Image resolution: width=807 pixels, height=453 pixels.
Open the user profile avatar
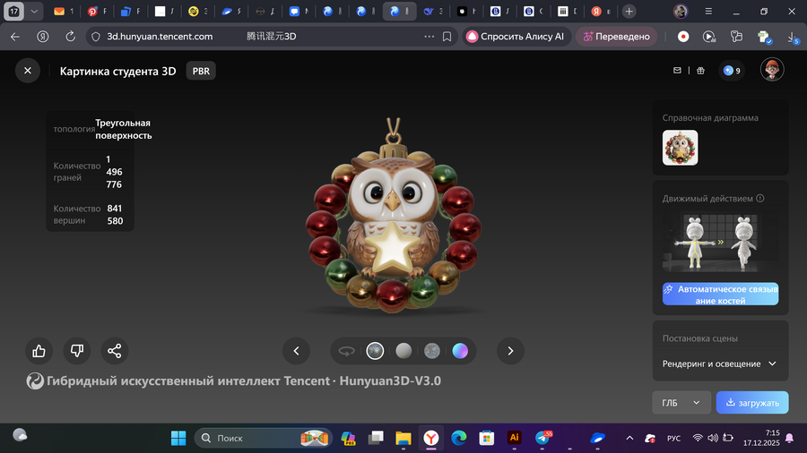pos(772,70)
